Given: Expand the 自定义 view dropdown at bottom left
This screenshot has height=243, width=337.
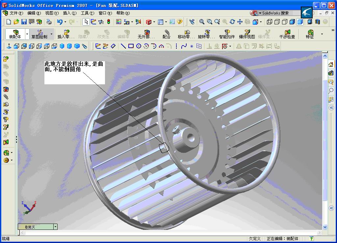Looking at the screenshot, I should (x=56, y=227).
